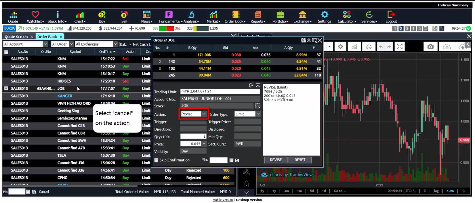Open the Action dropdown showing Revise
This screenshot has width=475, height=203.
pos(194,114)
